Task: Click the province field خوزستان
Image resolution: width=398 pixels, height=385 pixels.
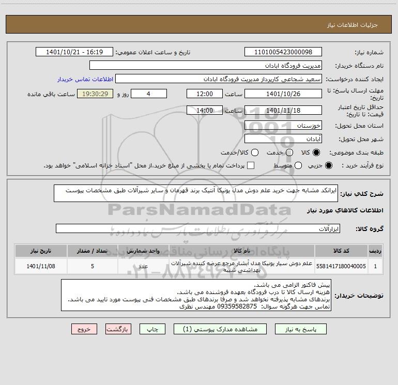Action: coord(283,126)
